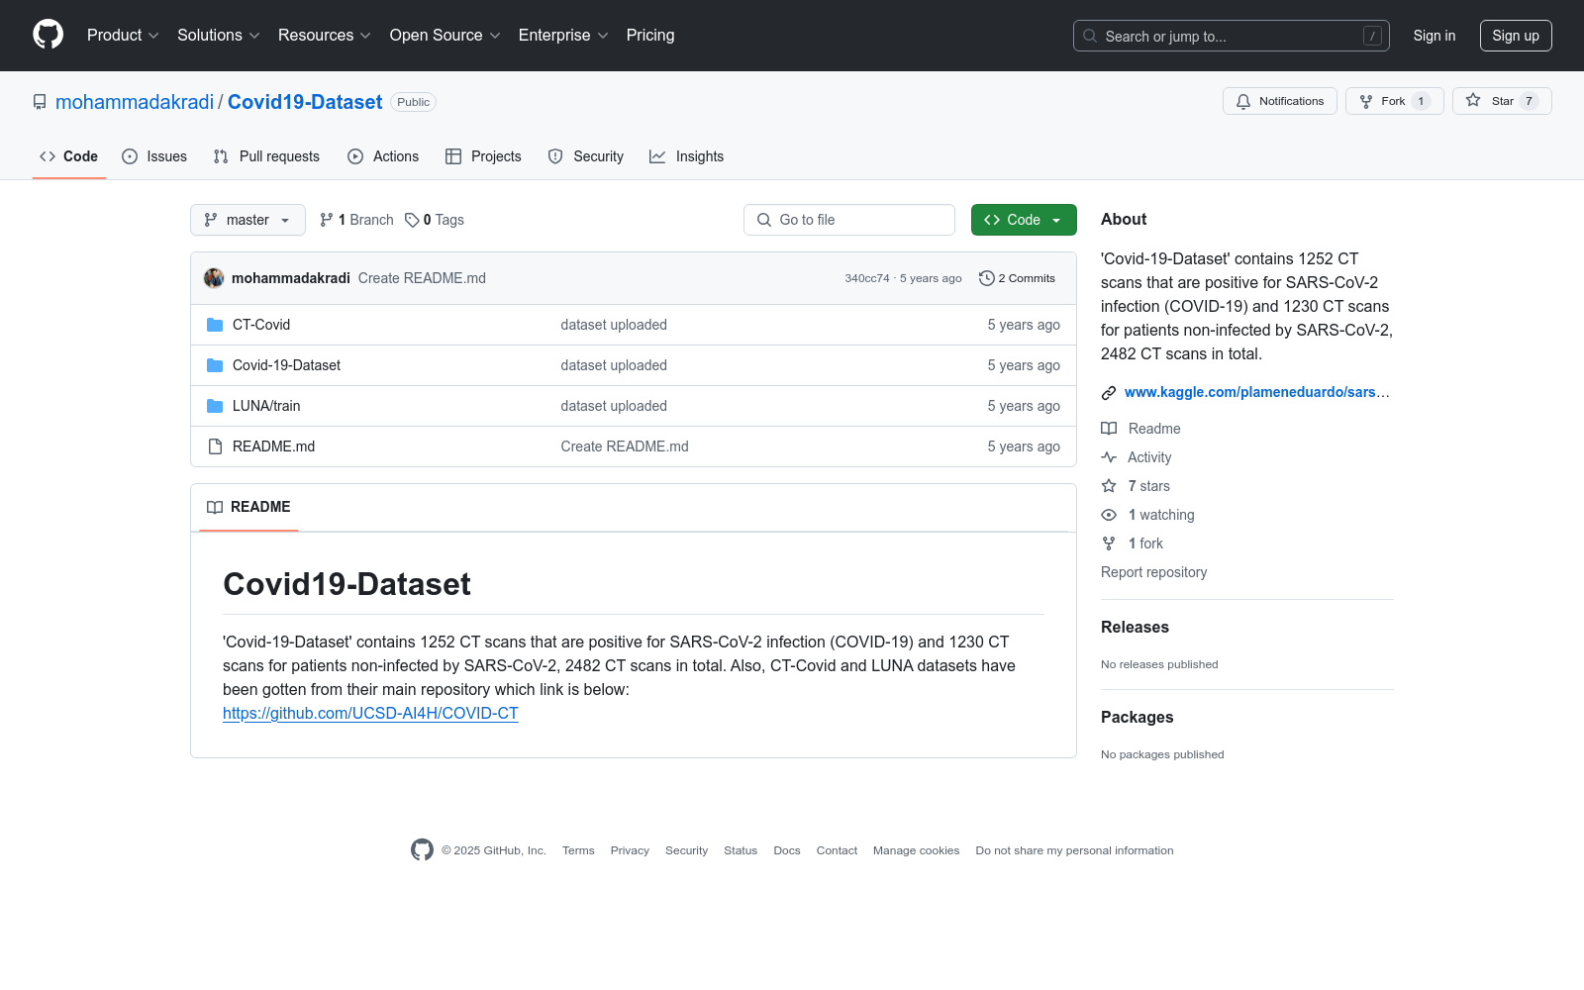Click the Covid-19-Dataset folder icon
1584x990 pixels.
pyautogui.click(x=215, y=365)
